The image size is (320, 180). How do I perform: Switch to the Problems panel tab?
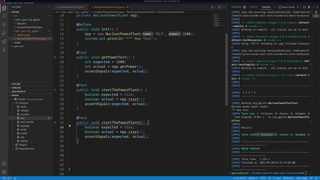click(236, 7)
